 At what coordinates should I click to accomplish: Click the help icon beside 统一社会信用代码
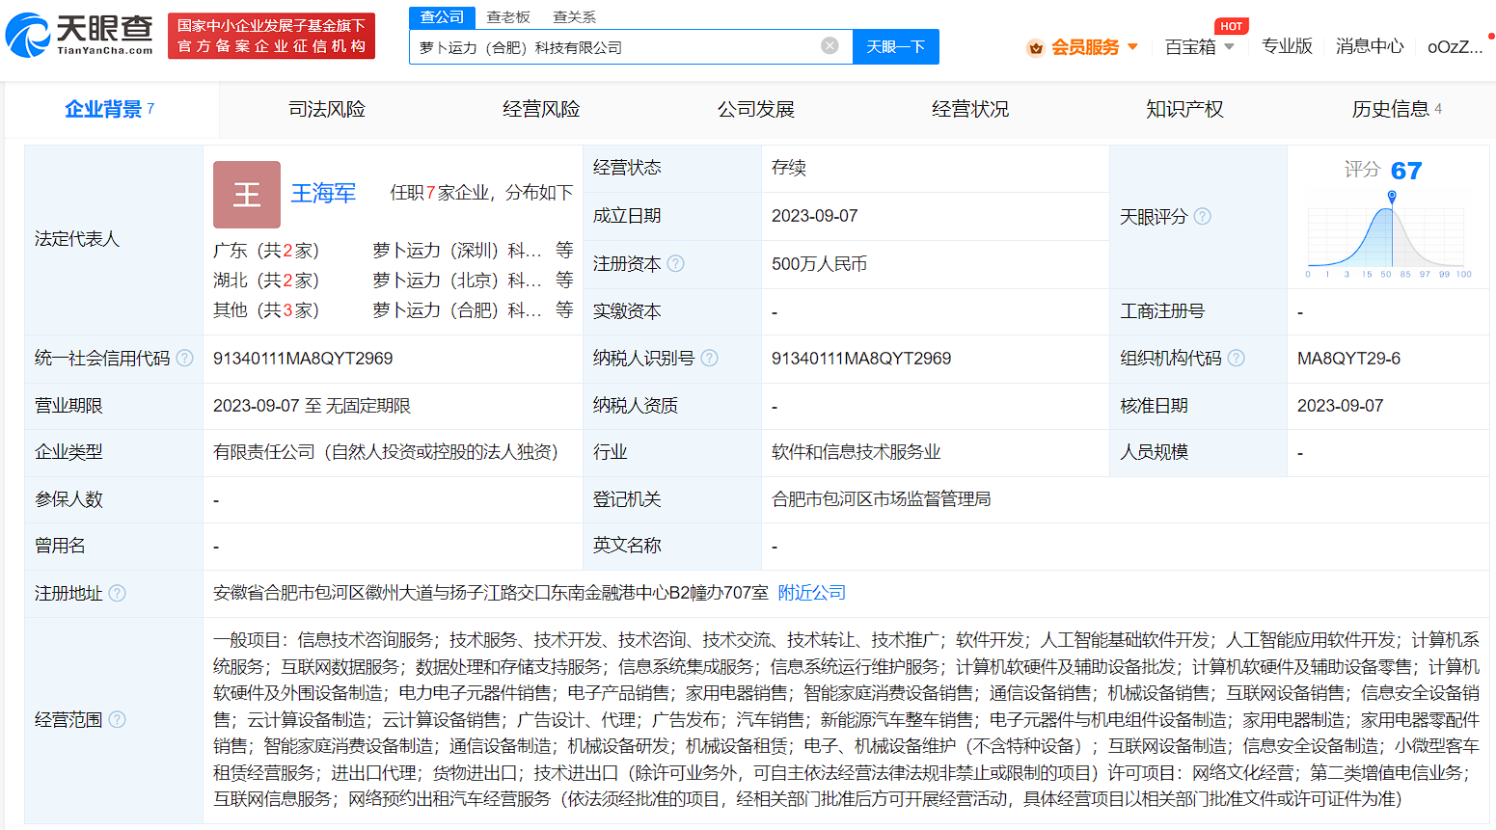(184, 359)
